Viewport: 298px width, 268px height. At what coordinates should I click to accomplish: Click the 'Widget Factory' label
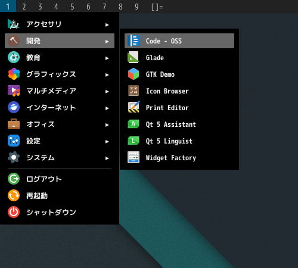(171, 158)
